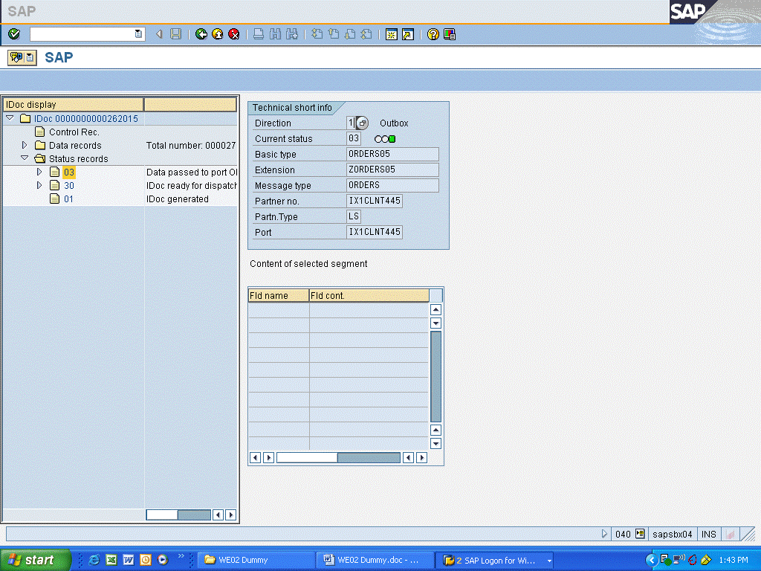Click the Find Next binoculars-plus icon
761x571 pixels.
[x=291, y=34]
